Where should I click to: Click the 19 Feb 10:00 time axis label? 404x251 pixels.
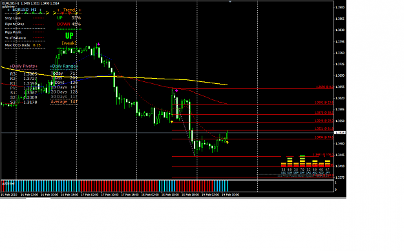[x=230, y=195]
